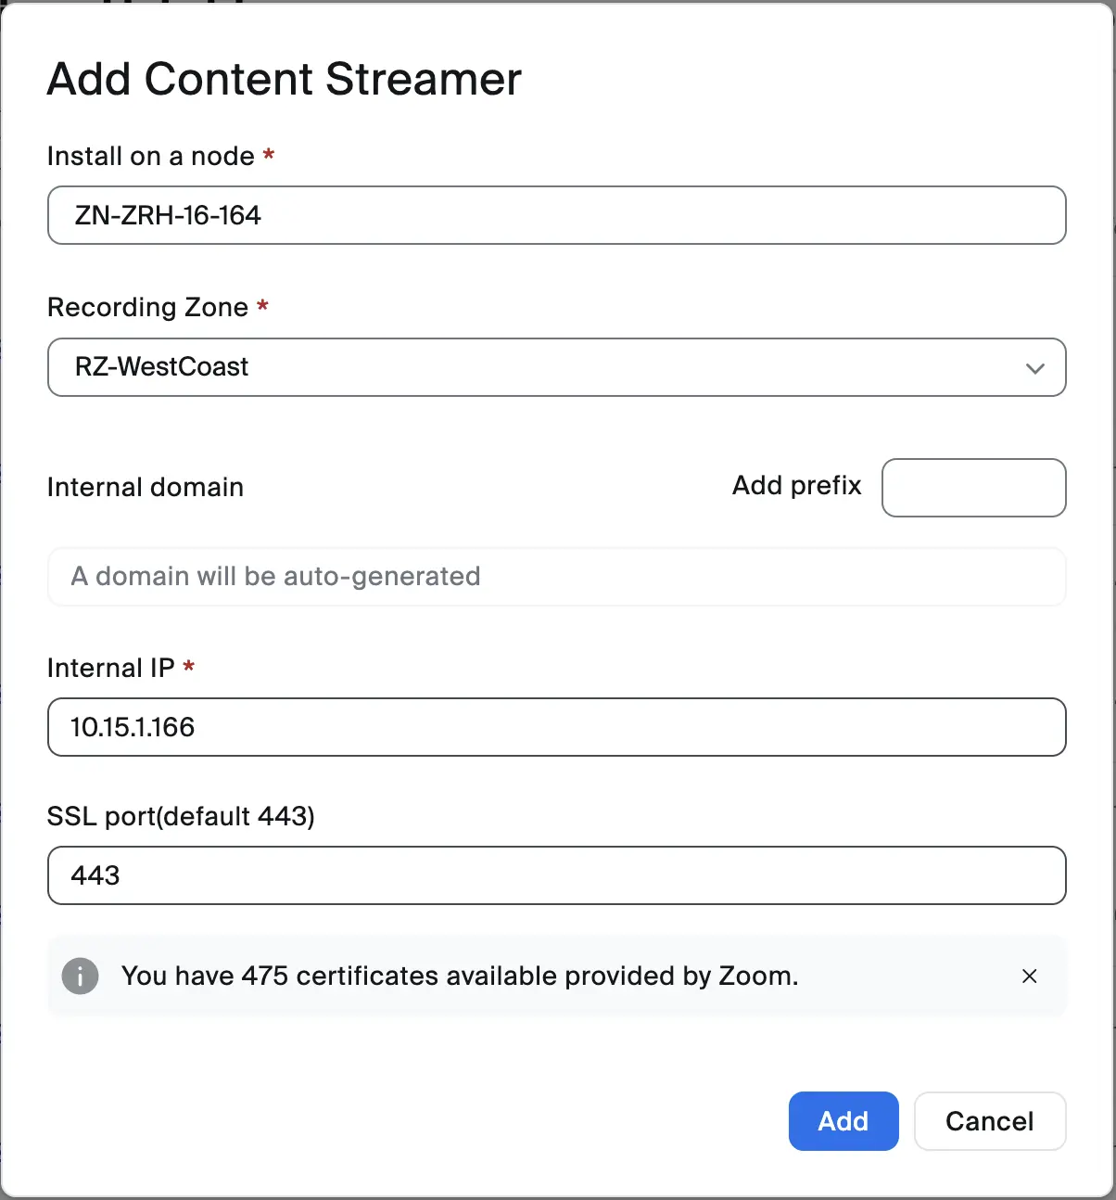Dismiss the certificates notice with the X
Screen dimensions: 1116x1200
[1029, 976]
